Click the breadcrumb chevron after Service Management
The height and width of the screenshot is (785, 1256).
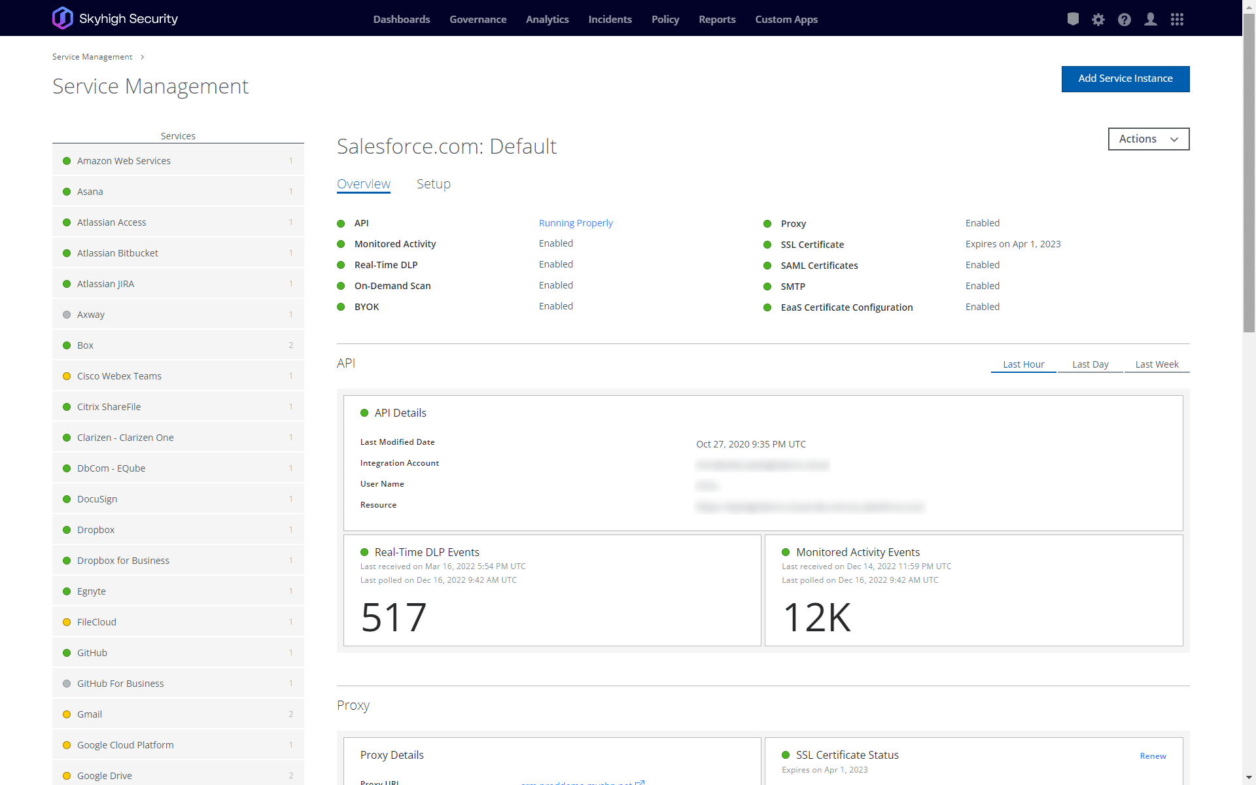[x=142, y=57]
